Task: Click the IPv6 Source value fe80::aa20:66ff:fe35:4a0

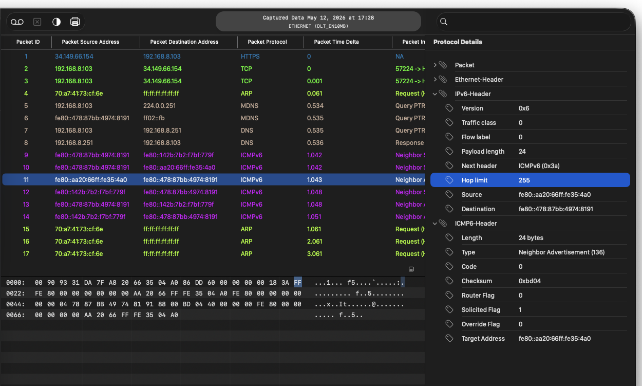Action: 555,195
